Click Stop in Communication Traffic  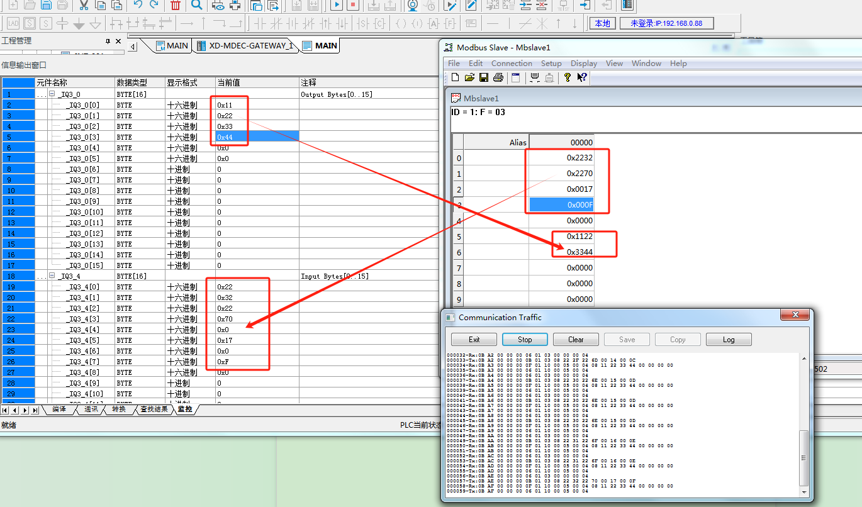pyautogui.click(x=525, y=340)
